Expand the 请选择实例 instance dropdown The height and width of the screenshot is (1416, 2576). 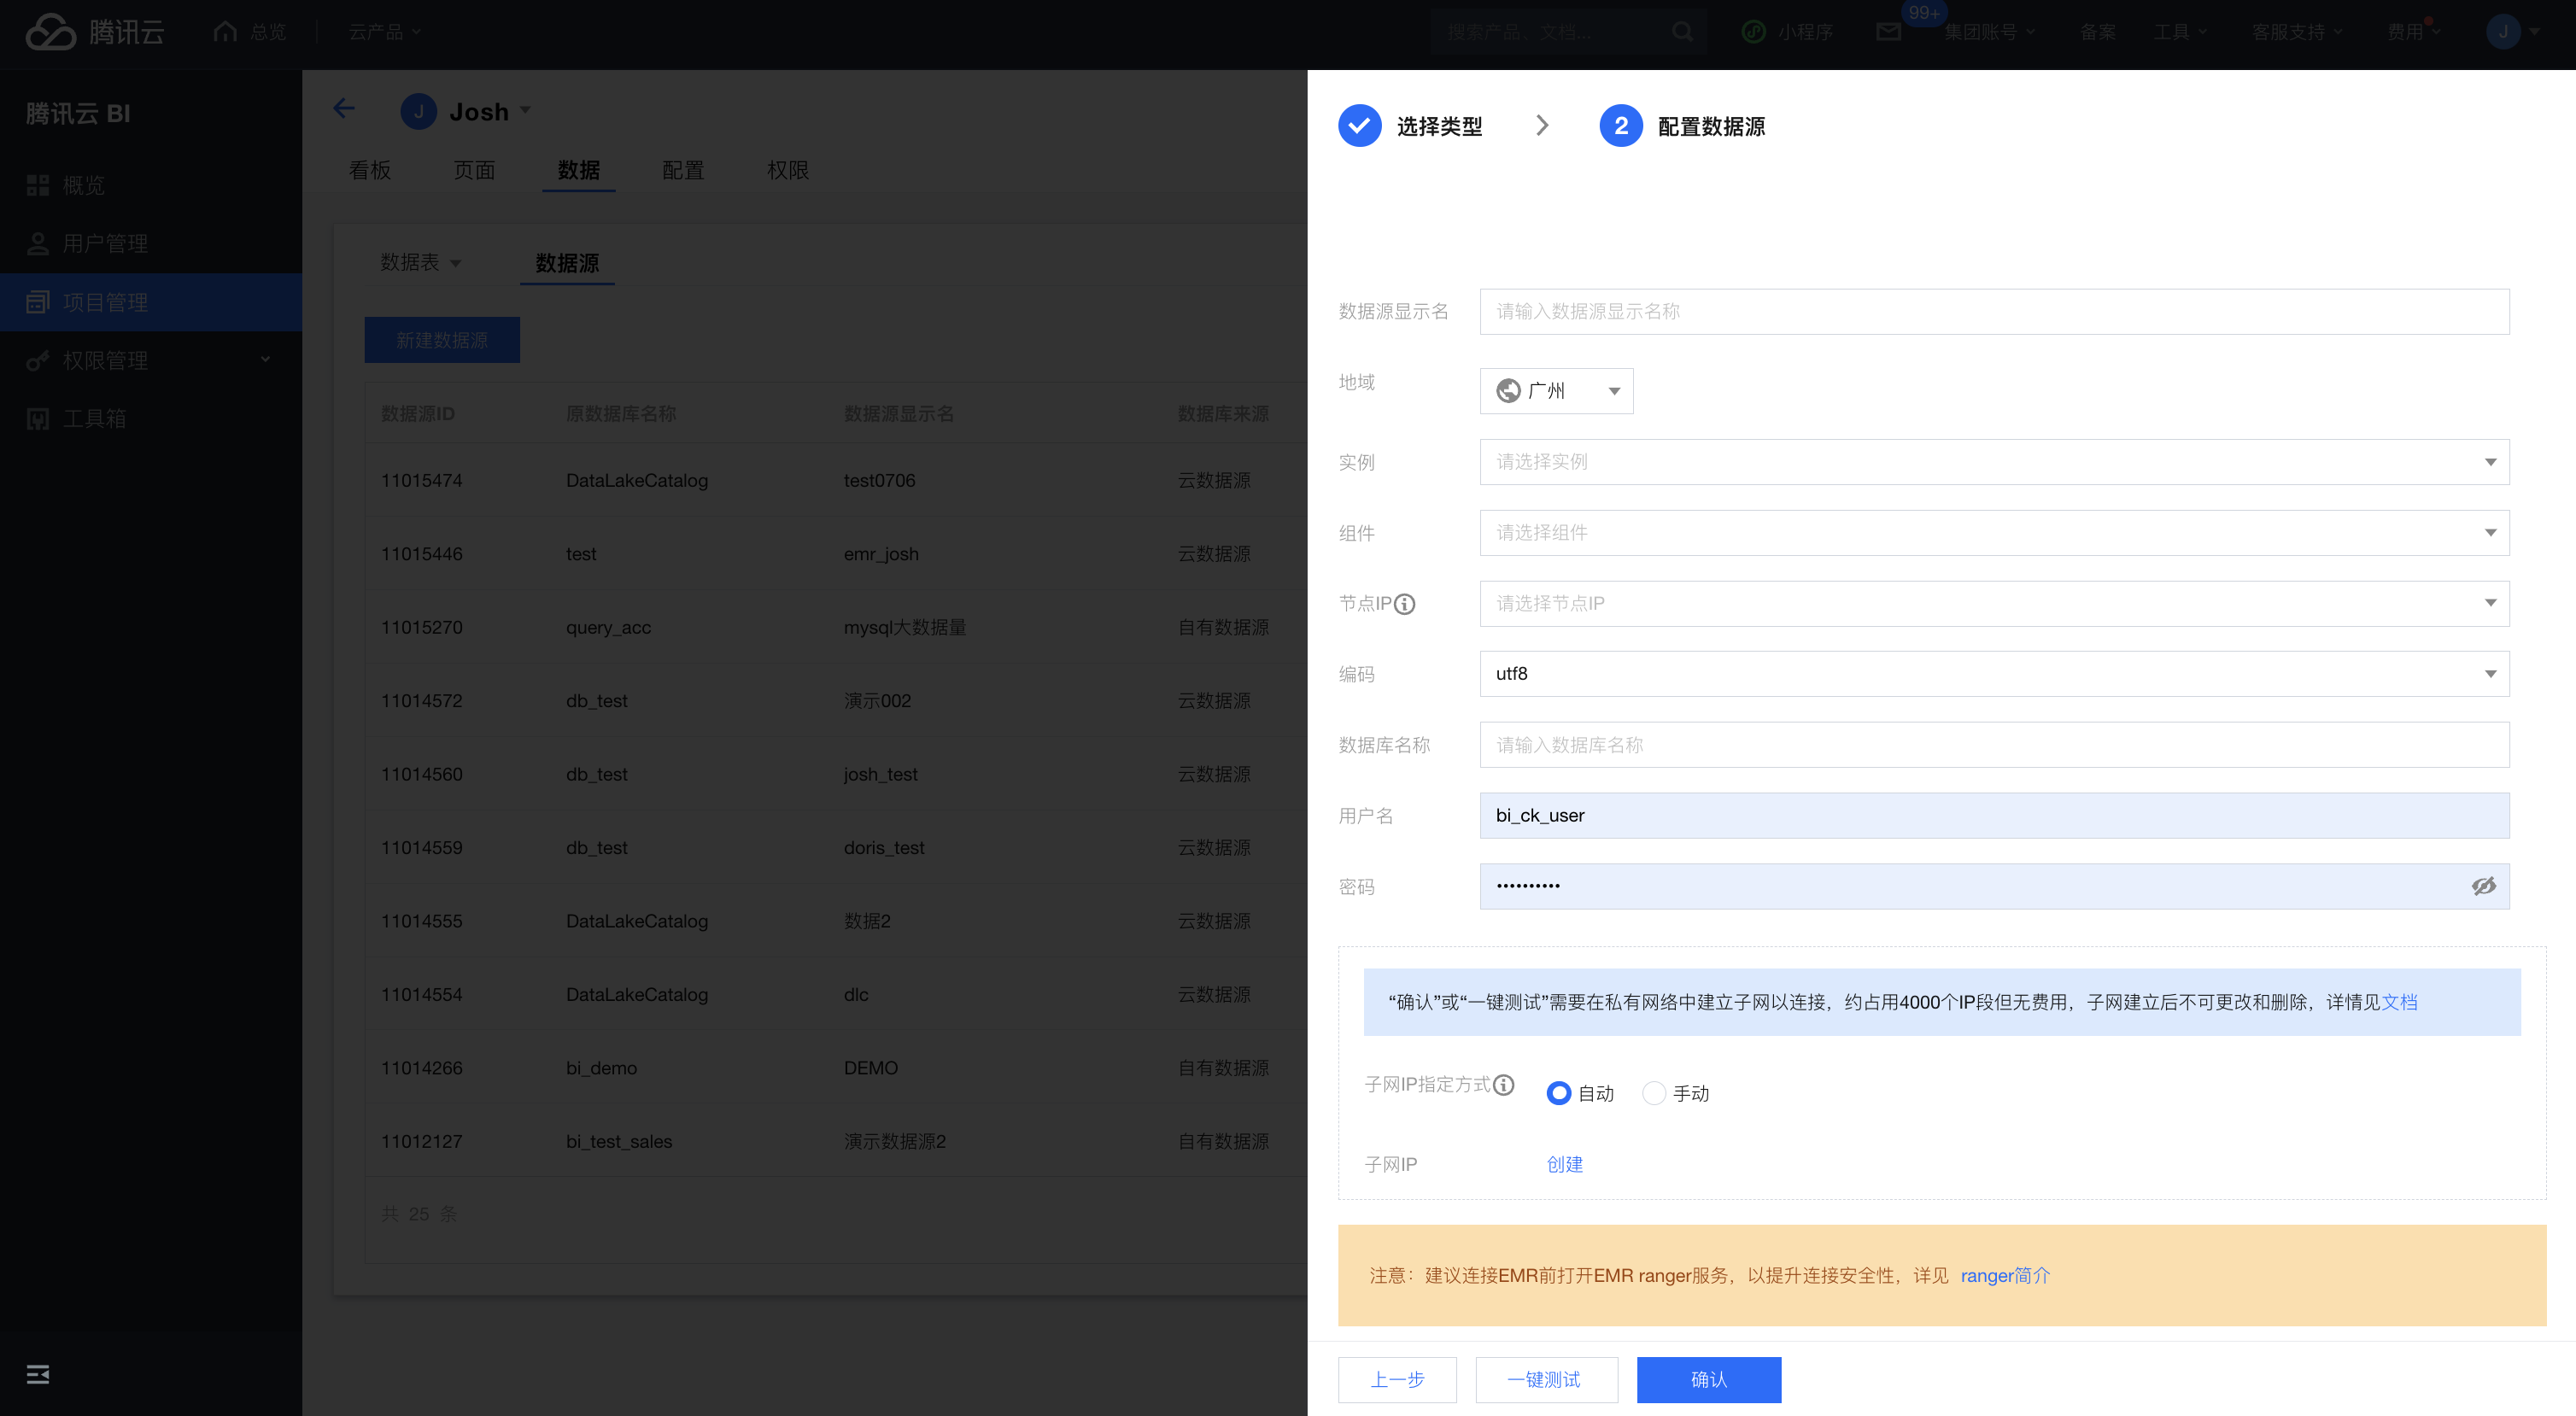coord(1994,462)
